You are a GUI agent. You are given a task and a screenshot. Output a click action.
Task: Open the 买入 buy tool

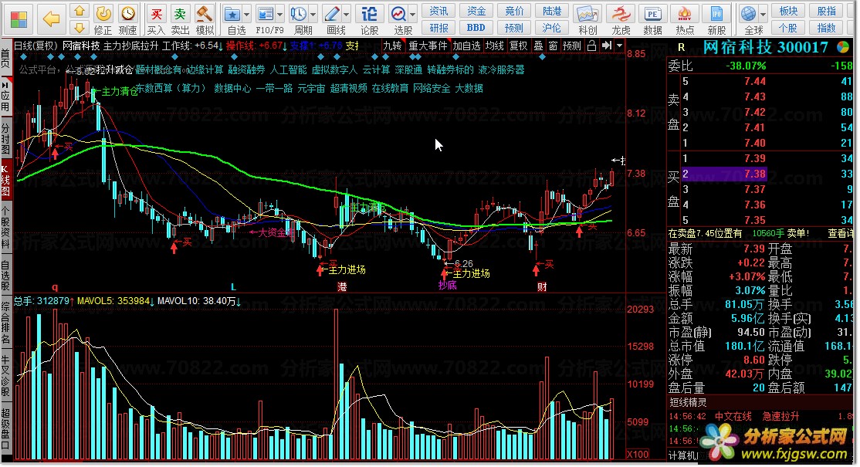tap(156, 20)
